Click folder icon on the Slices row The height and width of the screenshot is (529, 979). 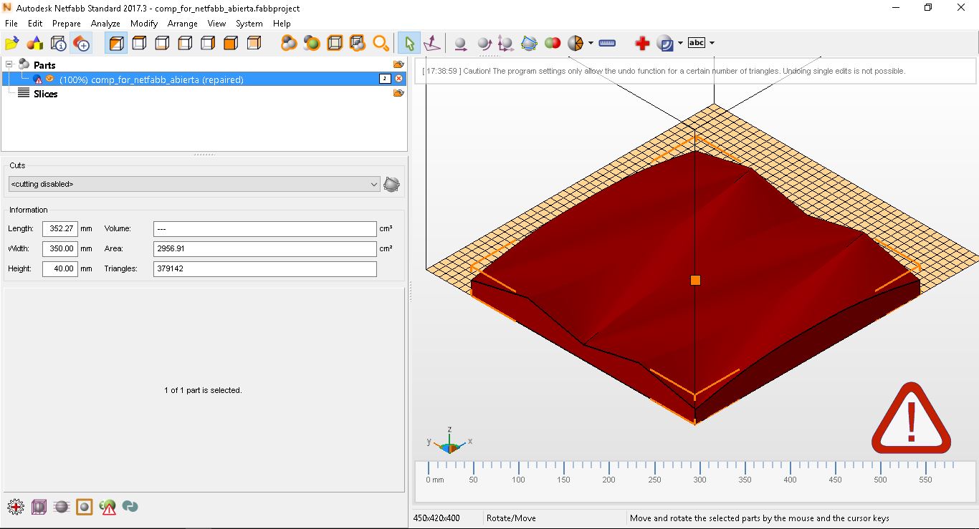point(398,93)
